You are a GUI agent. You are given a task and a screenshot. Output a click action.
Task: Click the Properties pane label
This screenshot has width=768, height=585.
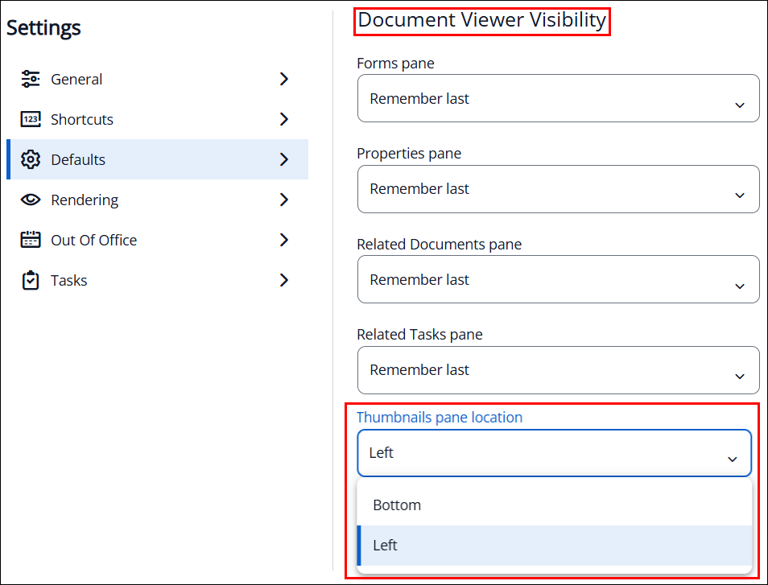pyautogui.click(x=409, y=153)
